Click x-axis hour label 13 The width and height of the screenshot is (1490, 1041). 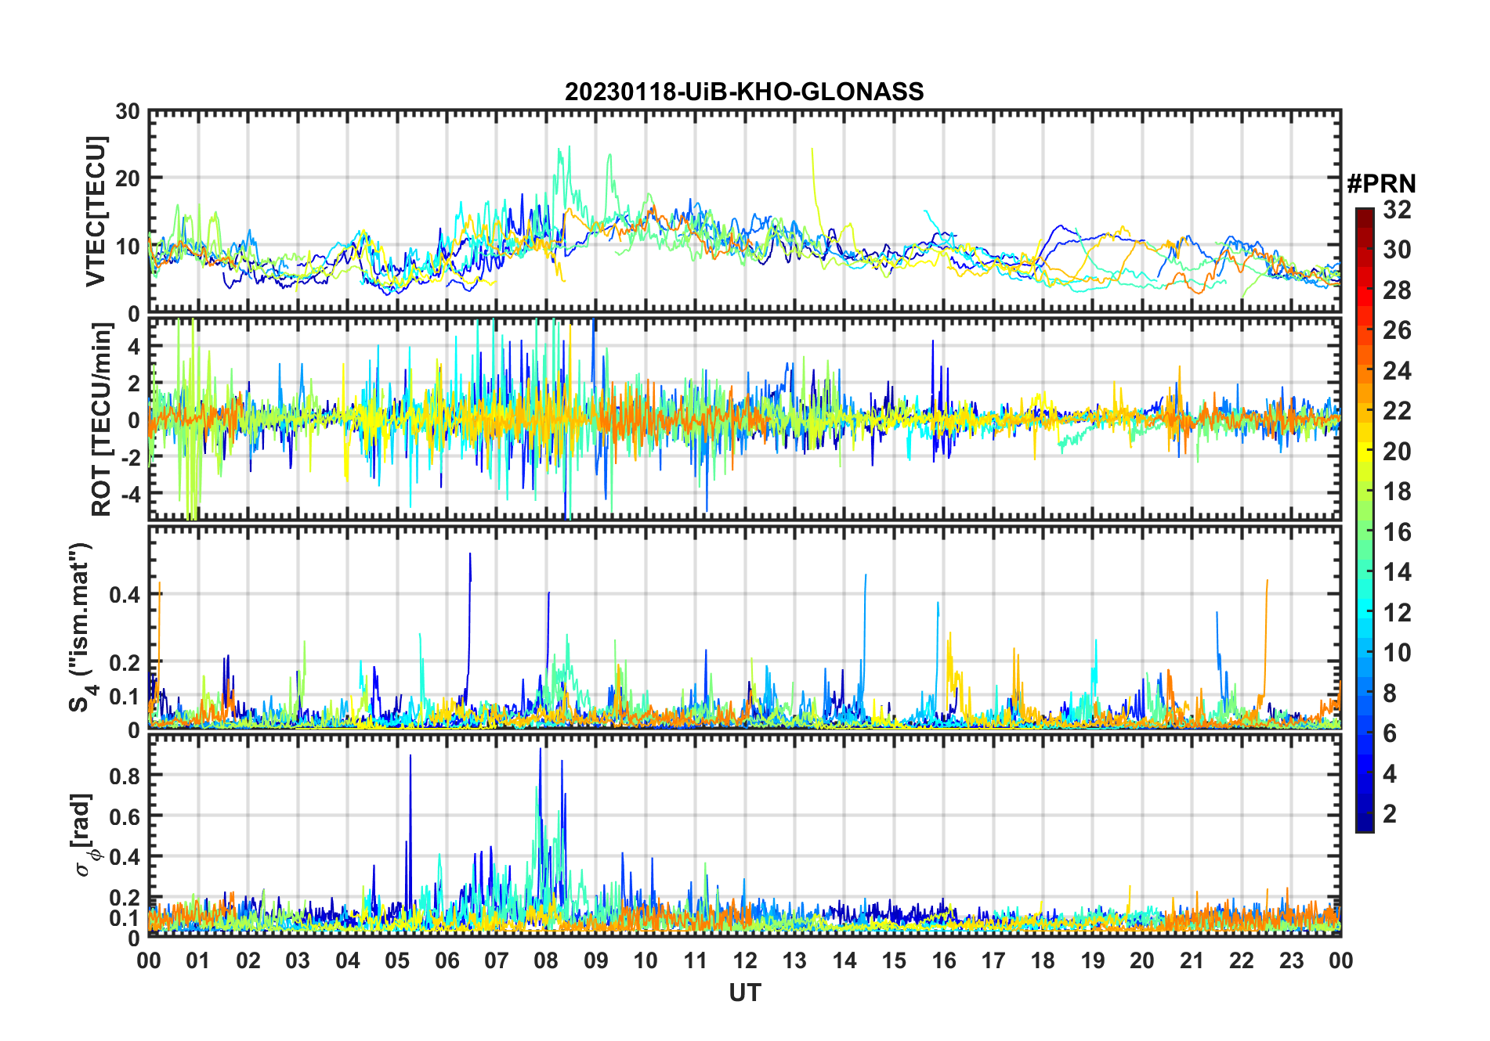point(794,960)
